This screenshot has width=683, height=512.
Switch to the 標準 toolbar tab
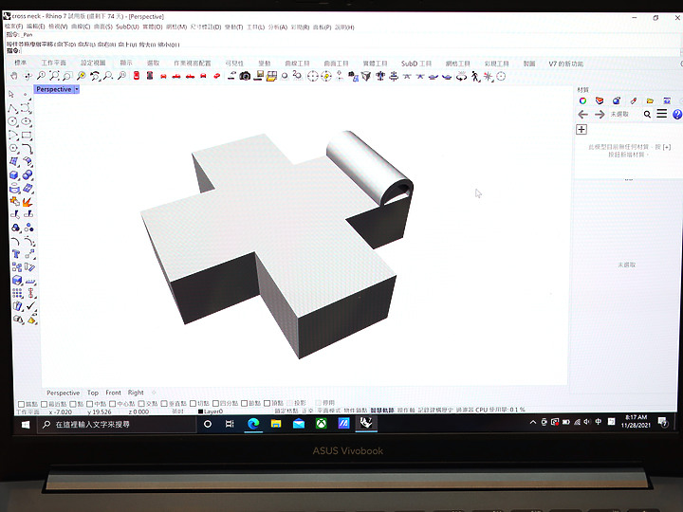coord(21,64)
